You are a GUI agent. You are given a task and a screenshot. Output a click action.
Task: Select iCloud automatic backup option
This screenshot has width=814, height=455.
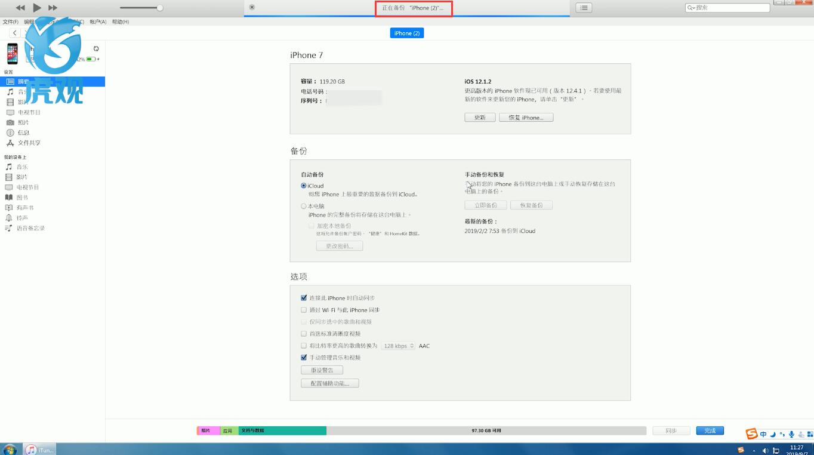click(x=304, y=186)
